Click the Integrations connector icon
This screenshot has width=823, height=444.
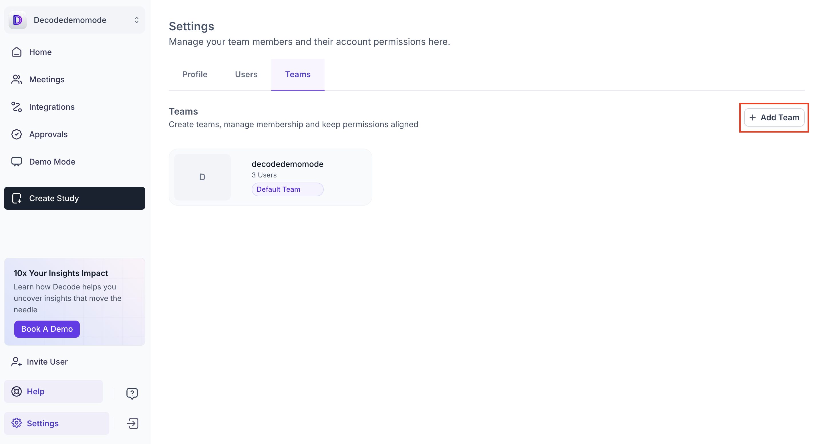click(17, 107)
